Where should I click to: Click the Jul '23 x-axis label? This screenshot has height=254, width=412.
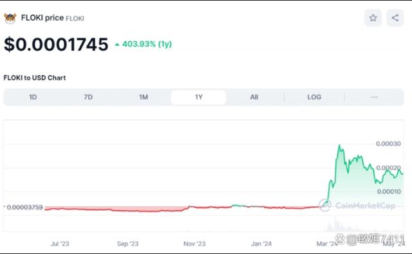60,244
